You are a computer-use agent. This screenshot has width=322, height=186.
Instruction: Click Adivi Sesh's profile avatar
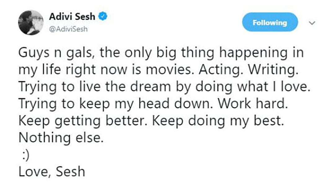30,22
